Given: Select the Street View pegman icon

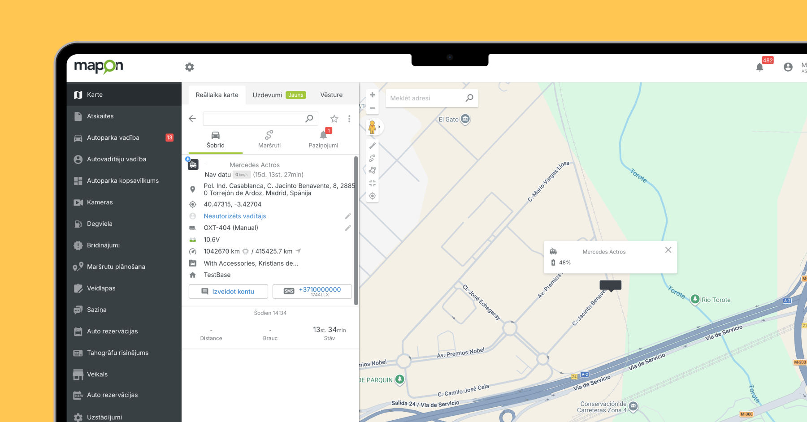Looking at the screenshot, I should pos(372,127).
